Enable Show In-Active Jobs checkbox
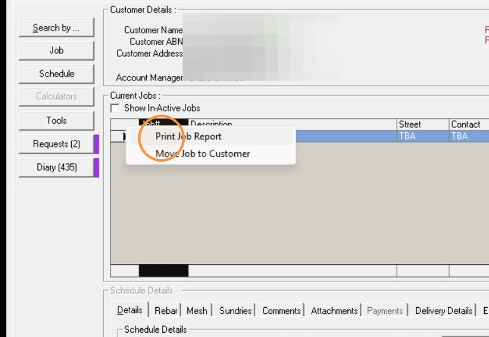Image resolution: width=489 pixels, height=337 pixels. 115,109
